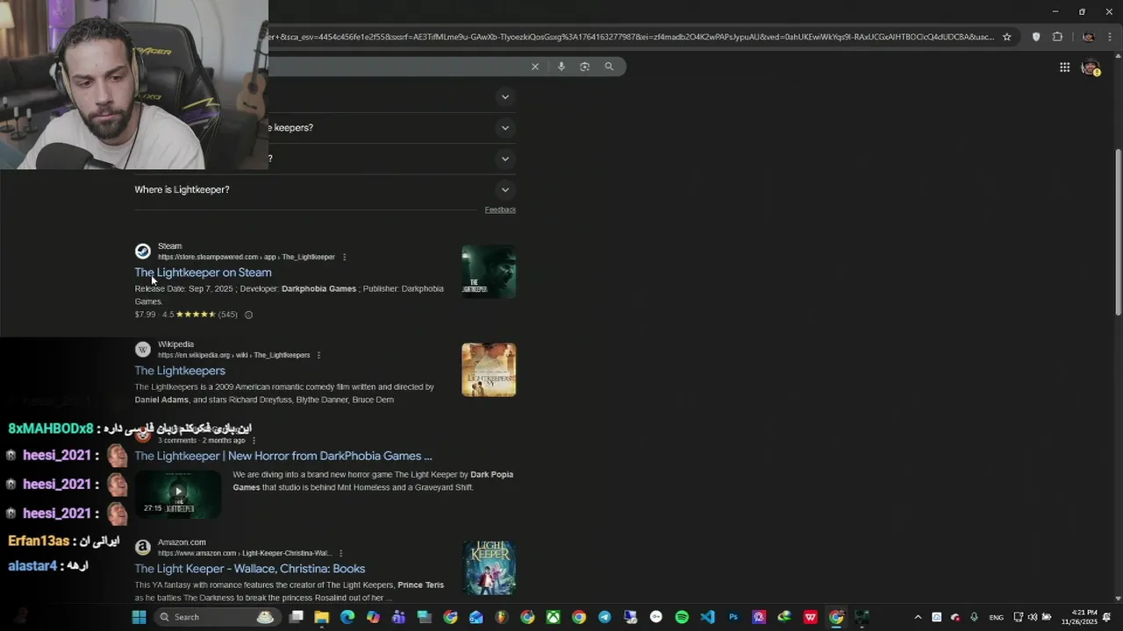The width and height of the screenshot is (1123, 631).
Task: Open Telegram from taskbar
Action: (x=604, y=617)
